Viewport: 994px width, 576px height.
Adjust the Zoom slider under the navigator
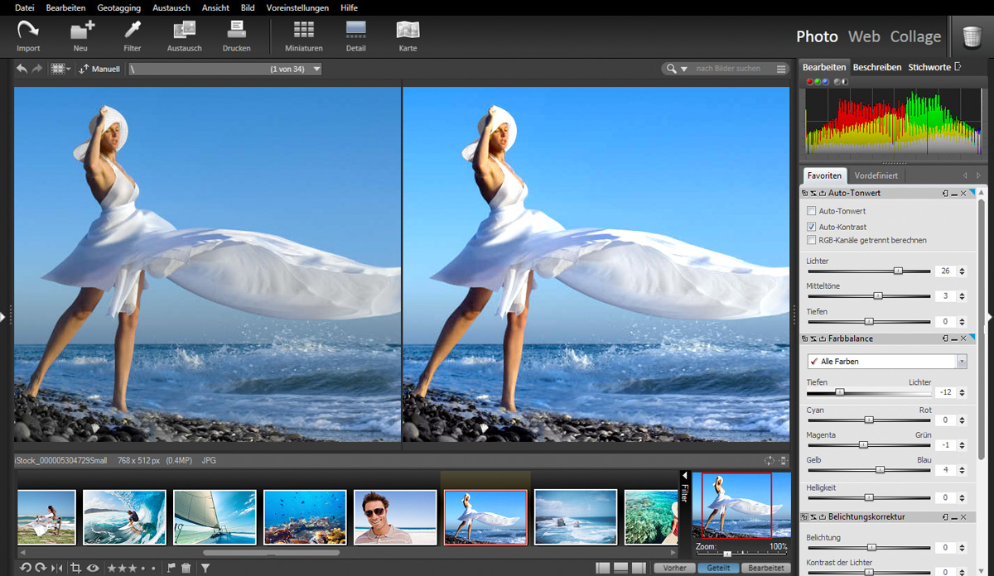pos(727,553)
